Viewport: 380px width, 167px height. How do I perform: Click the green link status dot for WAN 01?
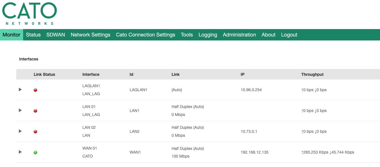pyautogui.click(x=35, y=152)
